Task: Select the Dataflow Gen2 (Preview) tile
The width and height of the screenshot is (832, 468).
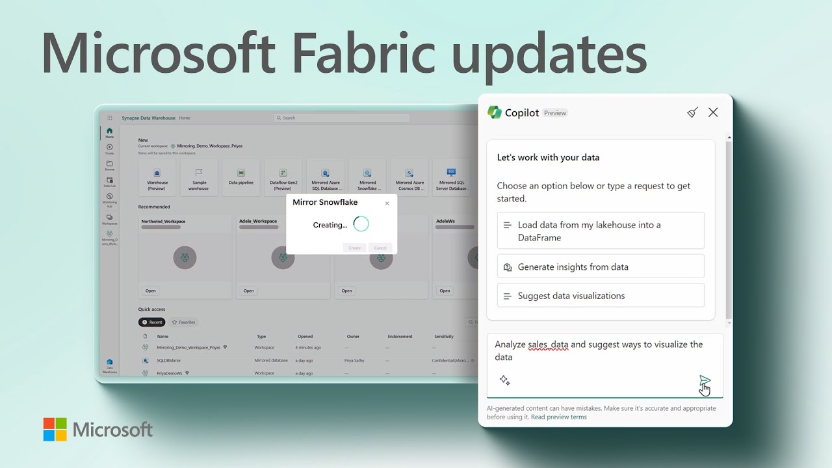Action: click(283, 177)
